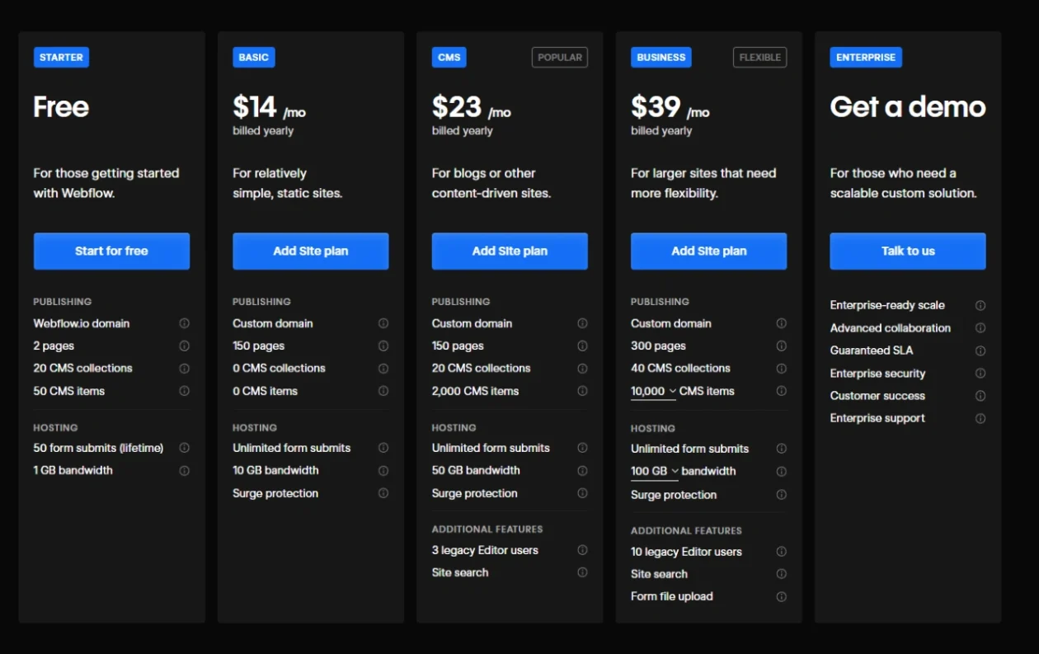The width and height of the screenshot is (1039, 654).
Task: Show info for 2,000 CMS items
Action: pyautogui.click(x=582, y=391)
